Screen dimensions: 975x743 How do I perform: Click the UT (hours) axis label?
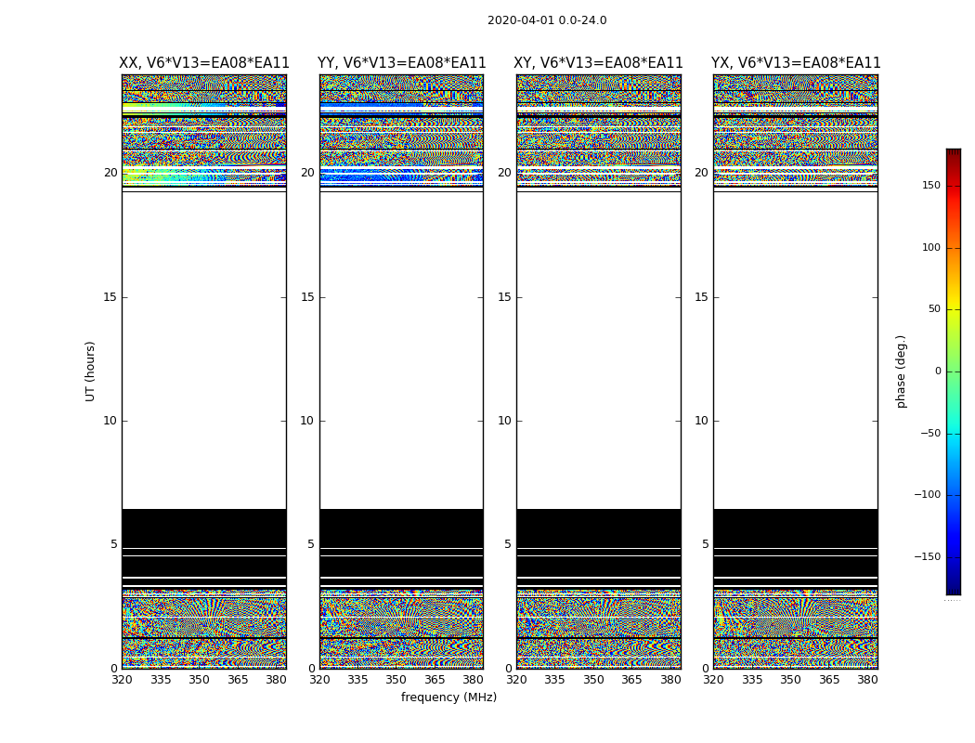click(x=90, y=371)
